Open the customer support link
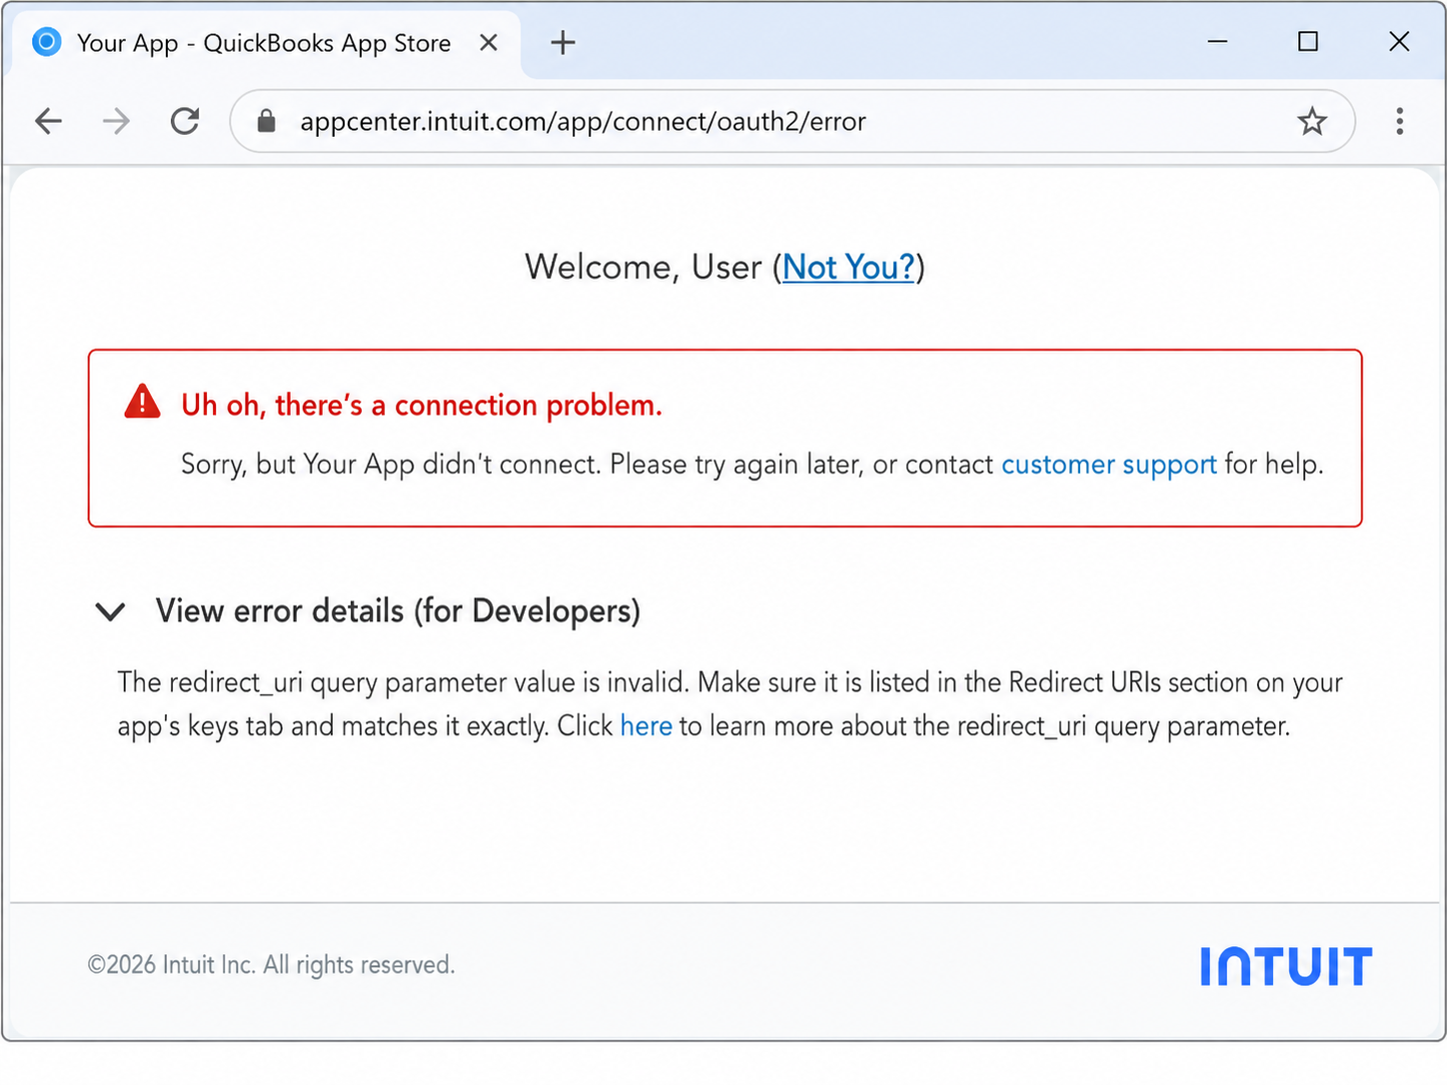This screenshot has height=1085, width=1447. [x=1109, y=465]
